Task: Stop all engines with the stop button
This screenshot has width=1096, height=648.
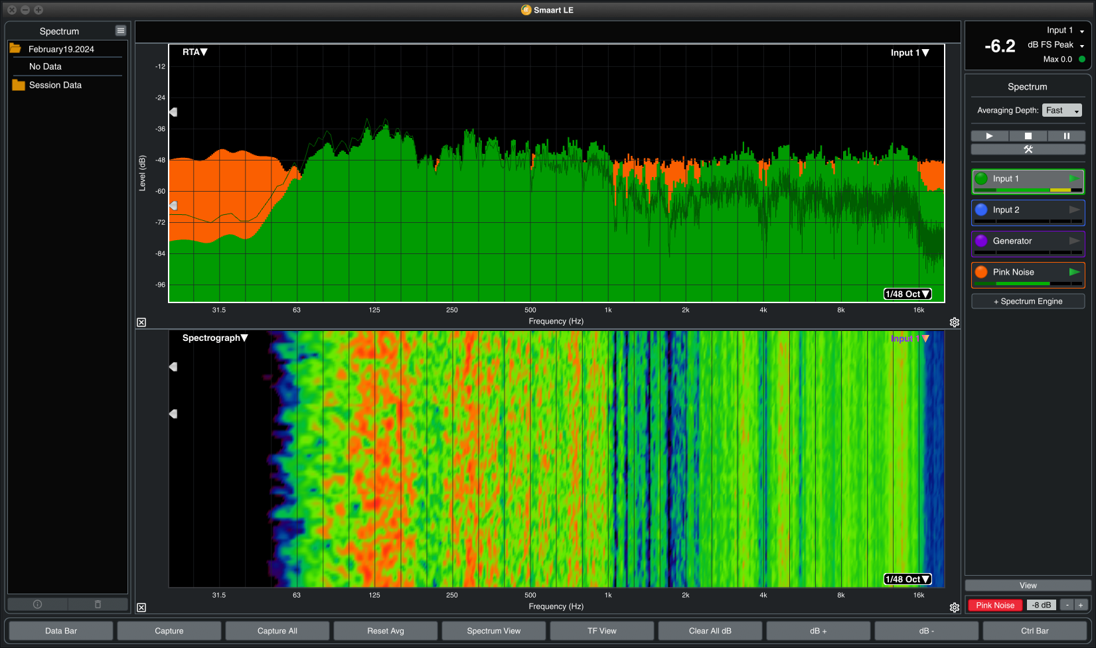Action: click(x=1028, y=136)
